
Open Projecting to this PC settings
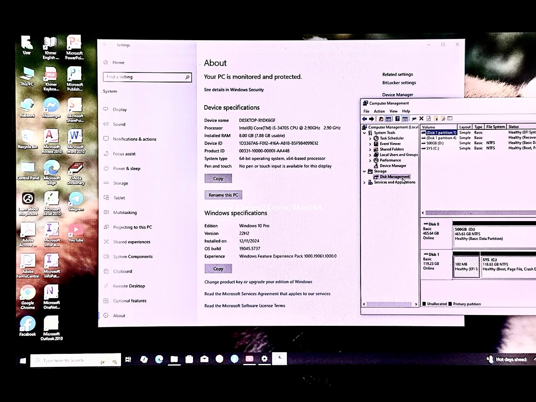(132, 227)
